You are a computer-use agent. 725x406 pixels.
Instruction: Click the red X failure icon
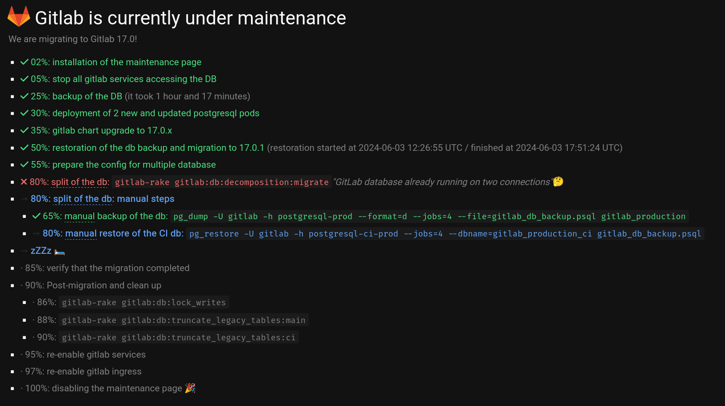click(24, 182)
